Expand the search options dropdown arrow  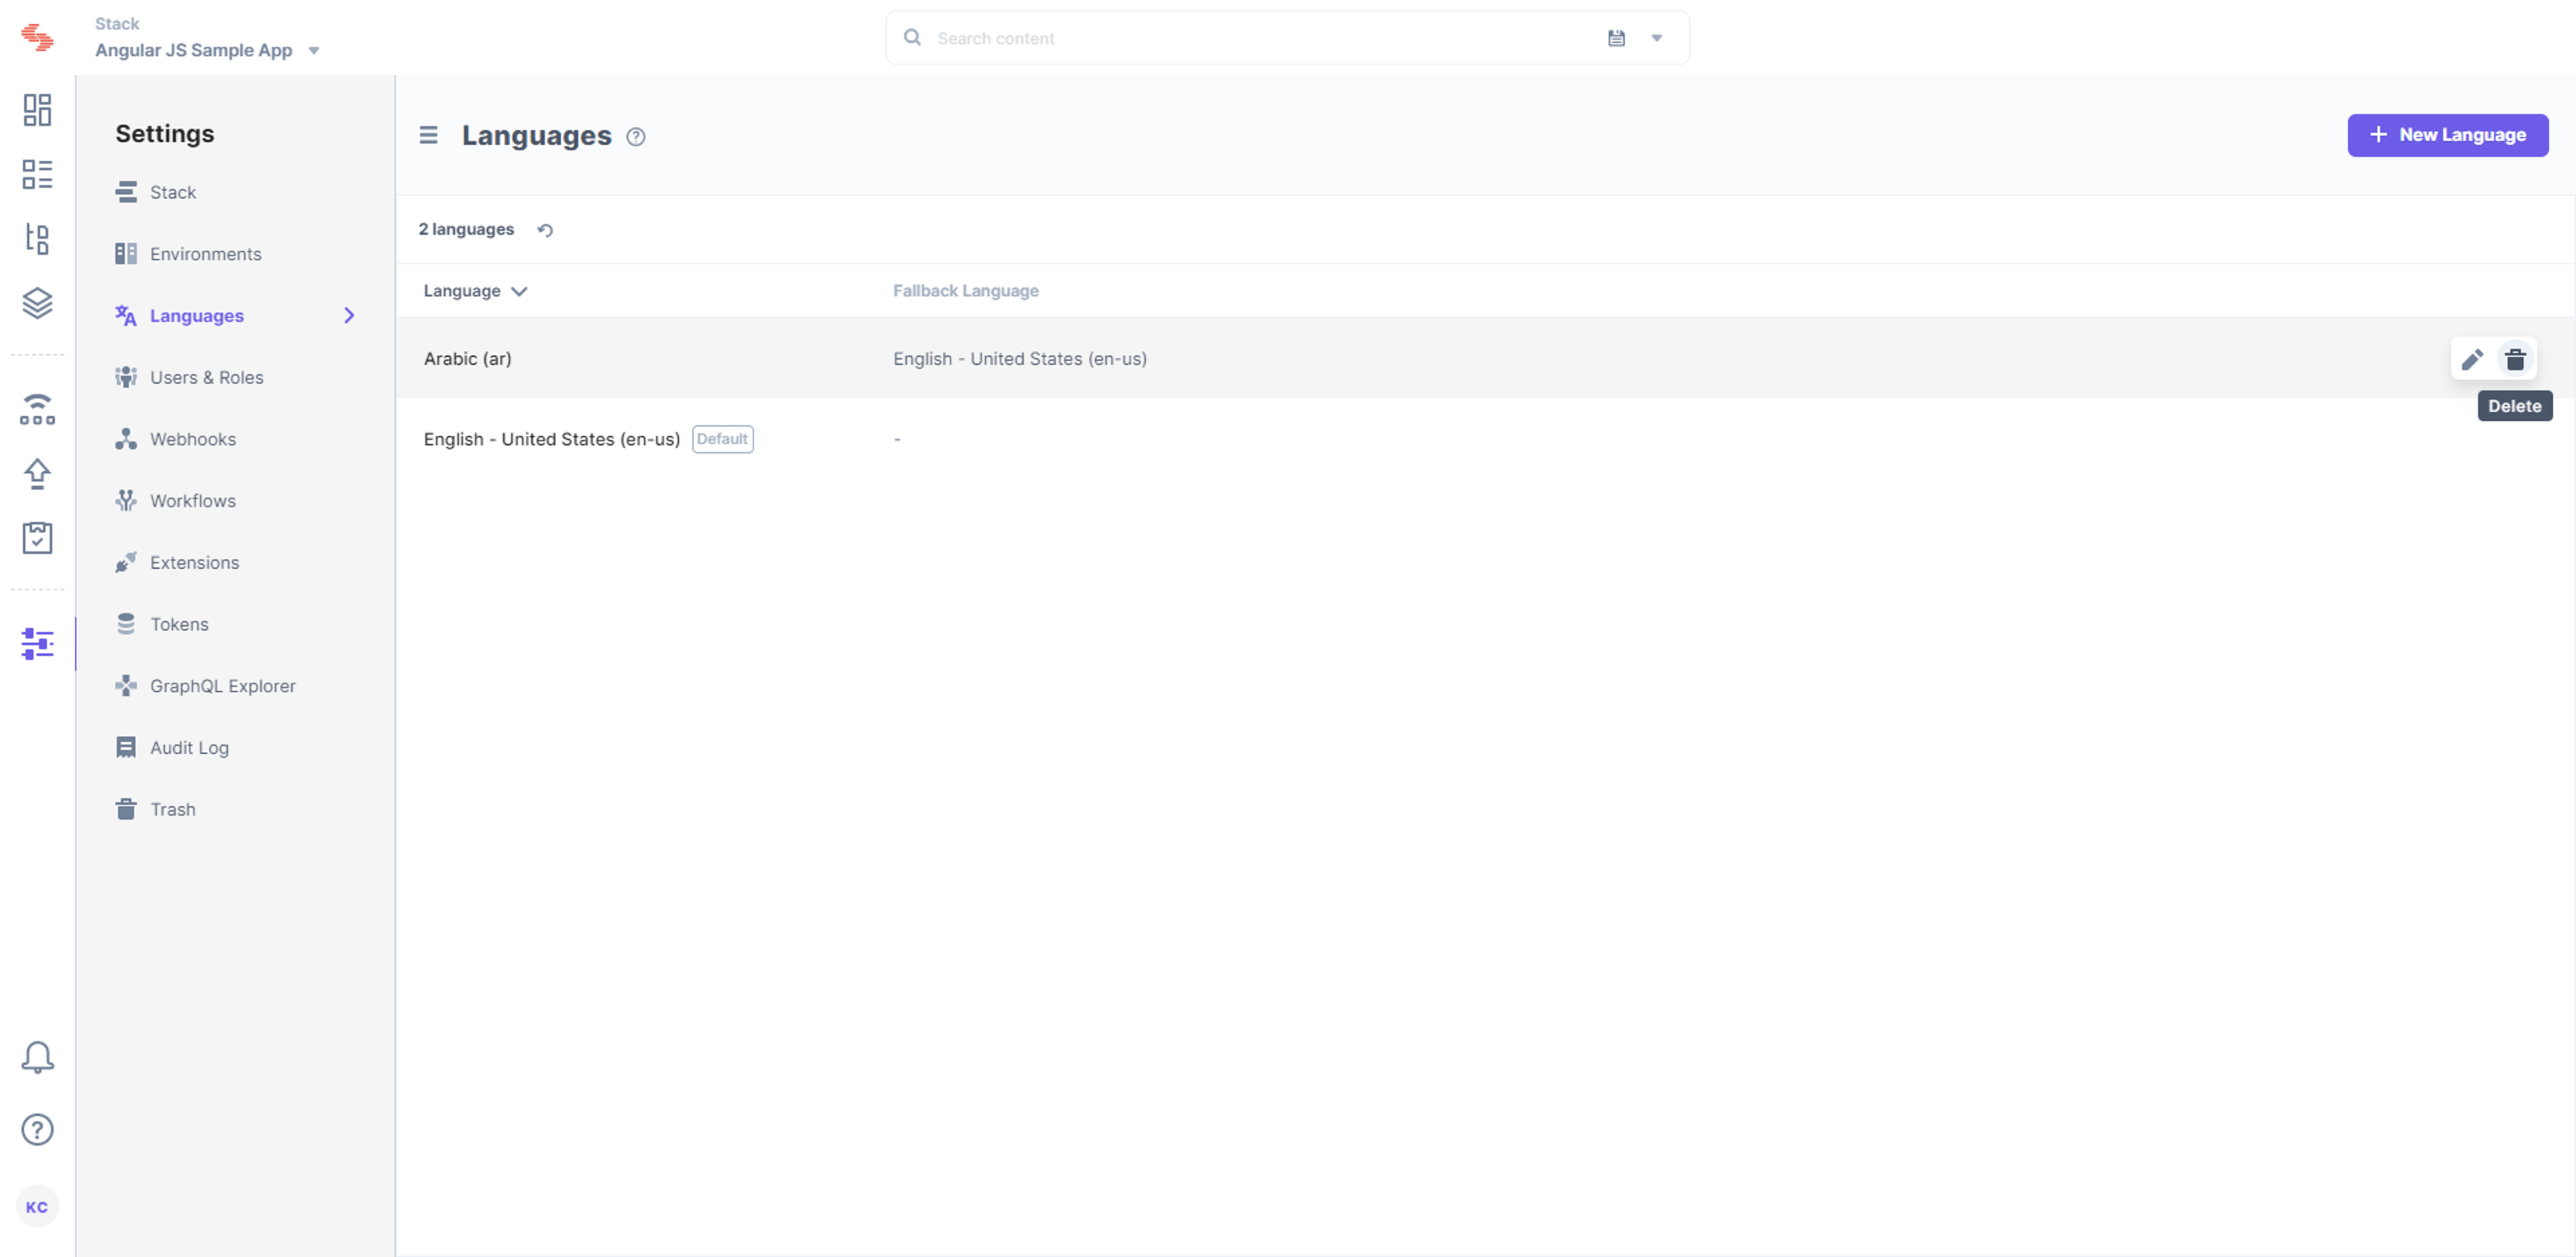click(x=1657, y=38)
